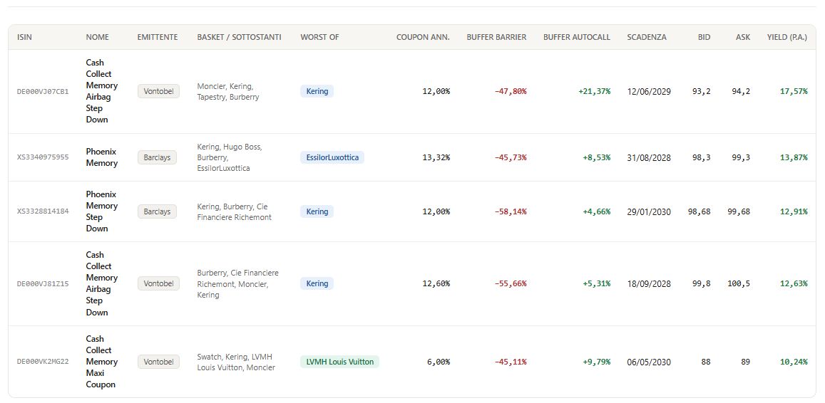The height and width of the screenshot is (403, 825).
Task: Sort by BUFFER BARRIER column header
Action: point(496,37)
